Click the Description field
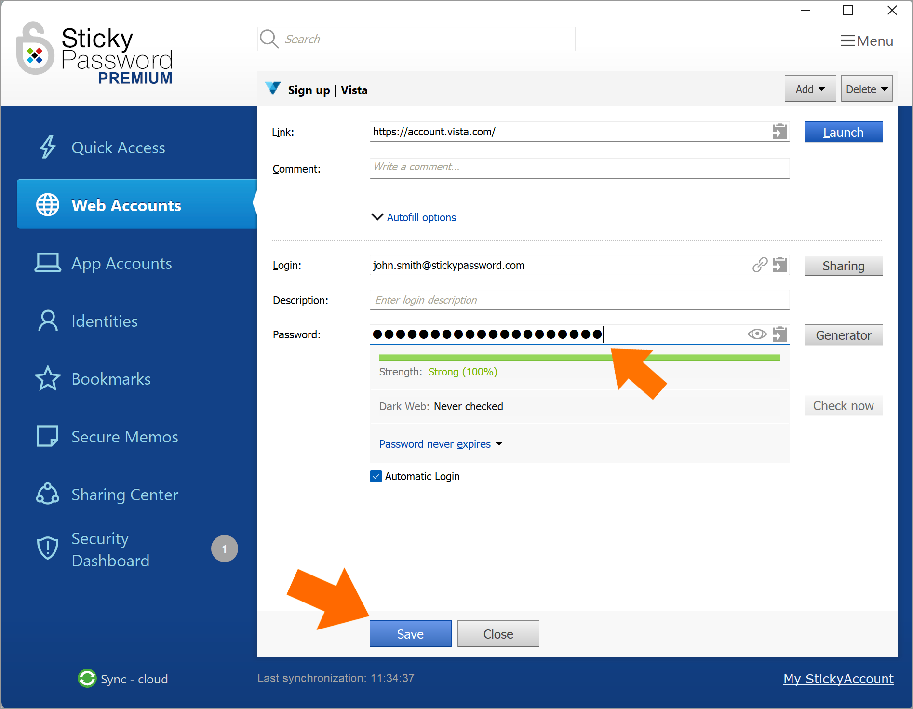This screenshot has width=913, height=709. (x=579, y=300)
